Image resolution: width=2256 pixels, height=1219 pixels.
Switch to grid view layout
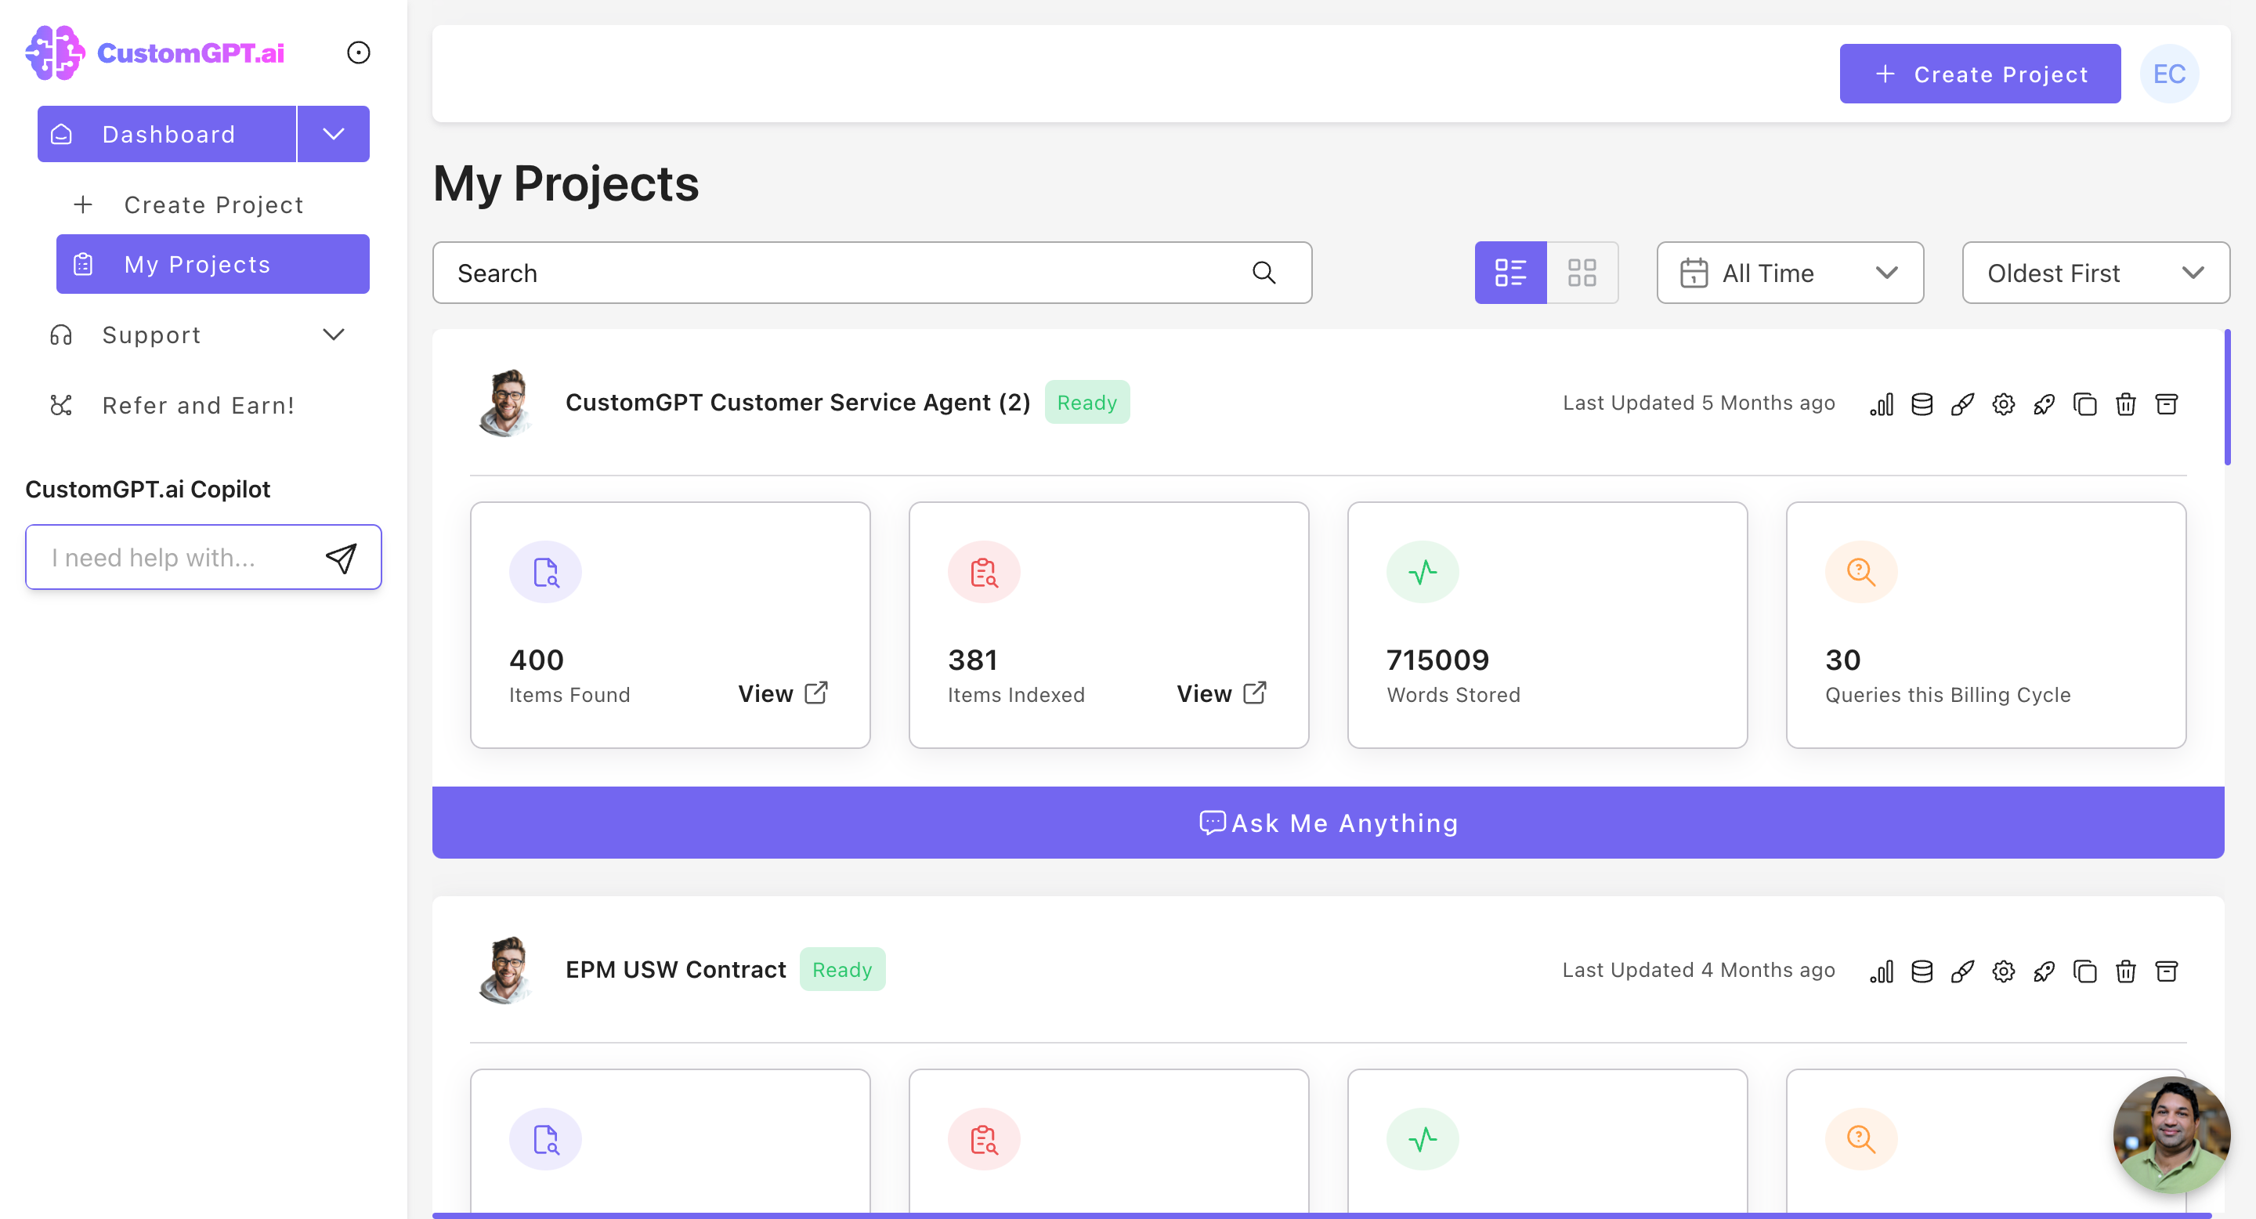pos(1582,273)
